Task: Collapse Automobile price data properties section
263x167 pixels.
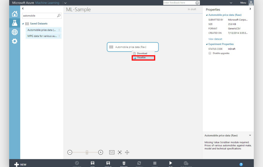Action: coord(207,15)
